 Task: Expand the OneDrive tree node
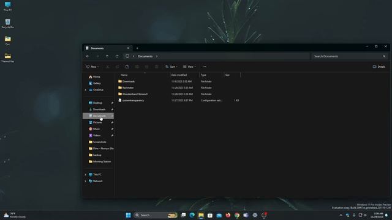click(x=86, y=90)
